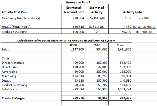
Task: Click the 'Direct Labor' row label
Action: click(x=31, y=67)
